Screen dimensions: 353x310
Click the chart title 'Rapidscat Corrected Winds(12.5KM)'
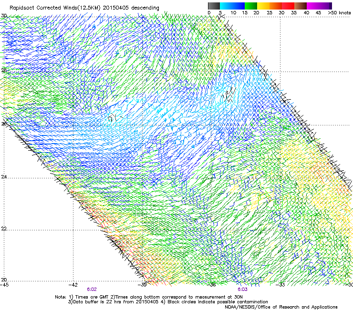[x=55, y=8]
